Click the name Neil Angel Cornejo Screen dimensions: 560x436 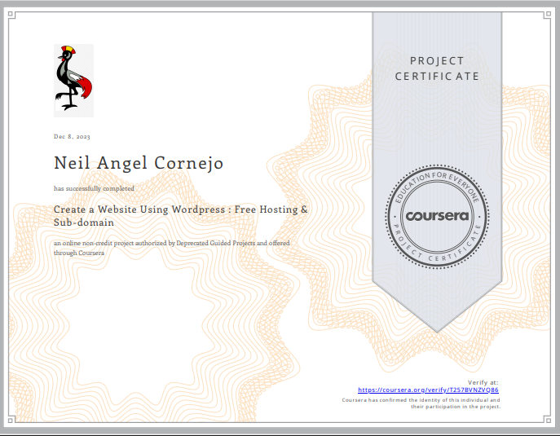[139, 163]
